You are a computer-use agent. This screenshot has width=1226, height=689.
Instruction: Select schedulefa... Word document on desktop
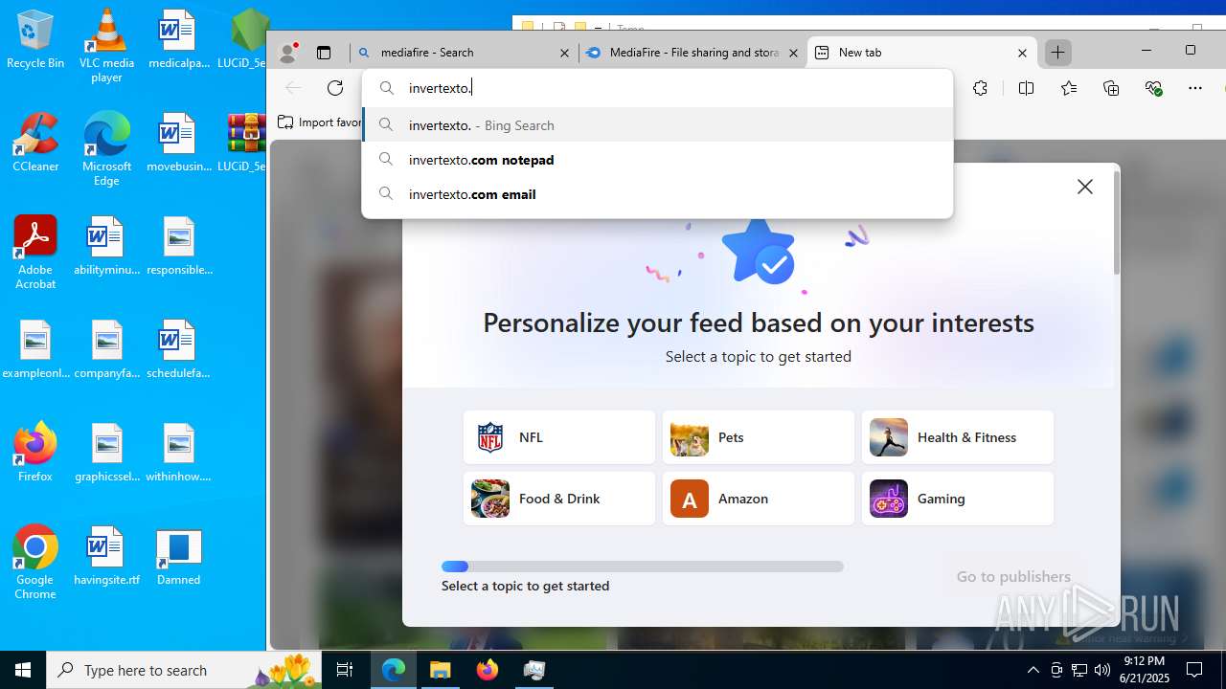tap(178, 349)
